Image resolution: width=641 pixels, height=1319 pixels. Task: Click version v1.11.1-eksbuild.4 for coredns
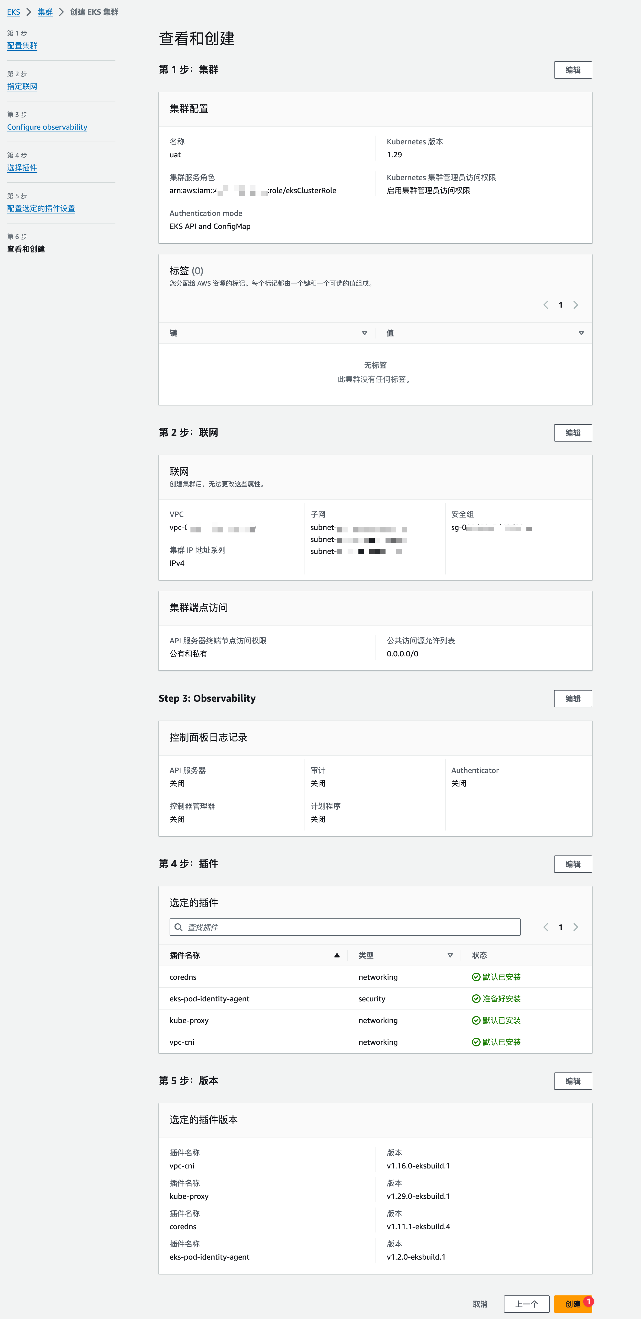click(419, 1226)
